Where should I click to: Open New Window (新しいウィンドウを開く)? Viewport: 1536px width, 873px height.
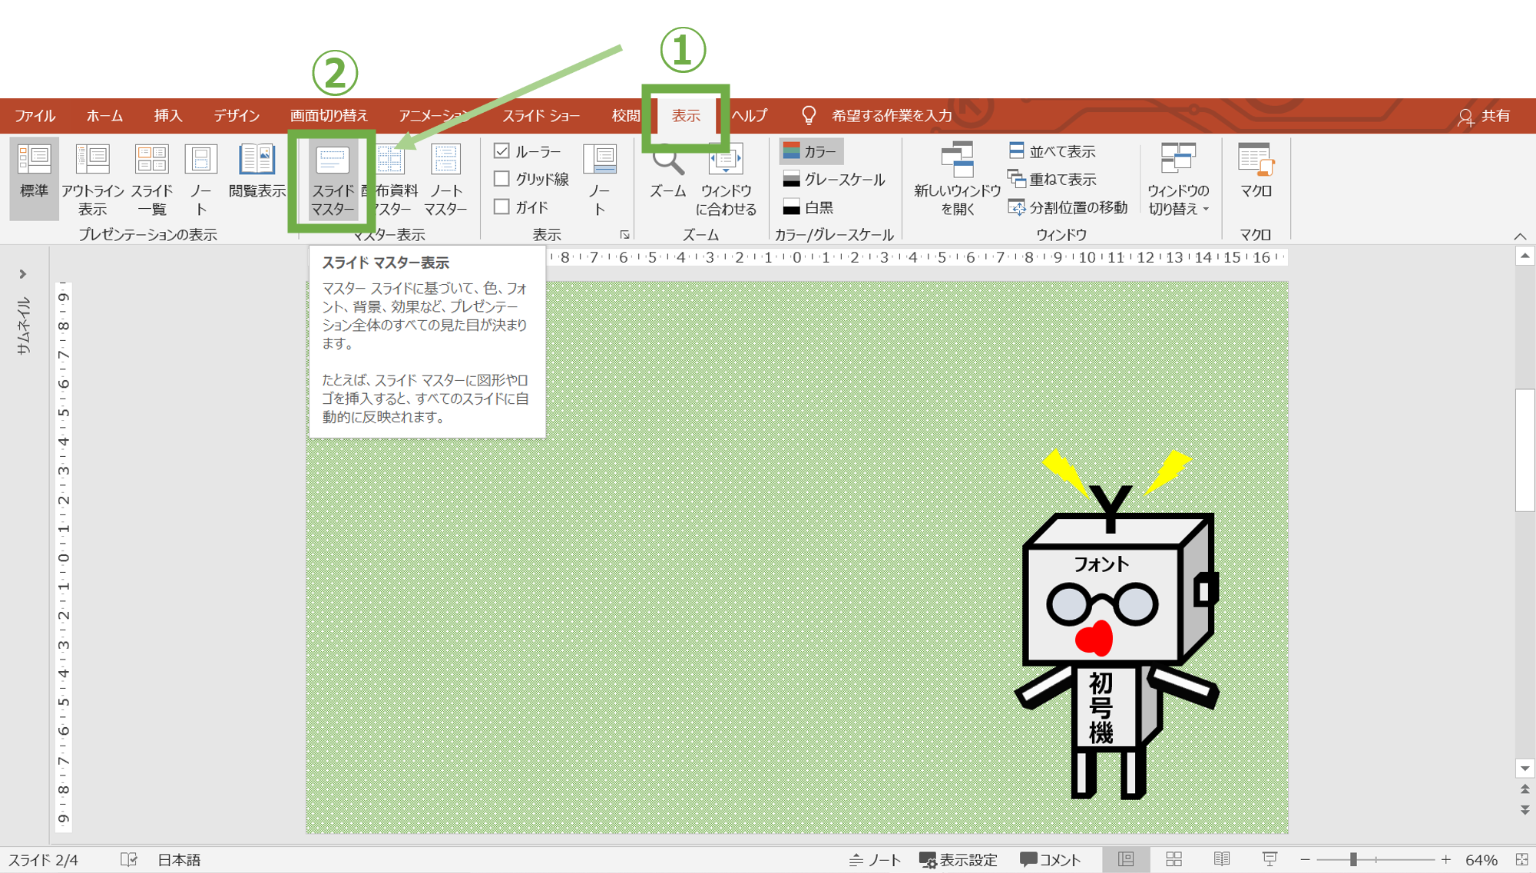(957, 161)
